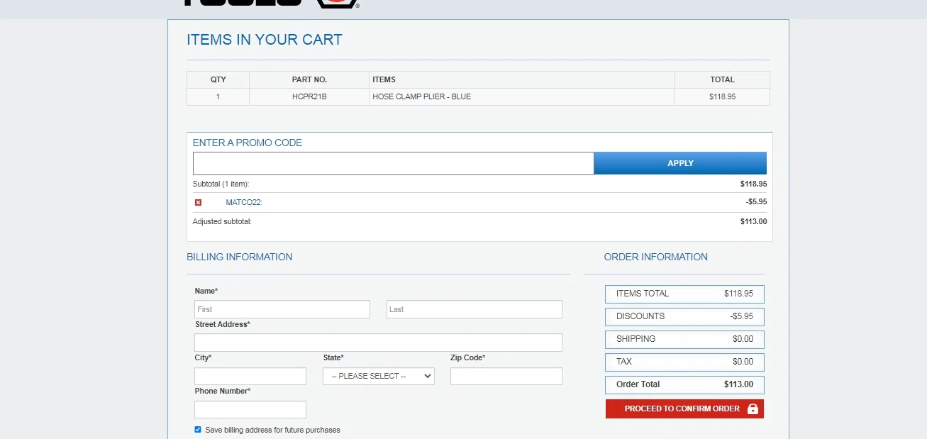Click the Last name field
The height and width of the screenshot is (439, 927).
pyautogui.click(x=474, y=309)
